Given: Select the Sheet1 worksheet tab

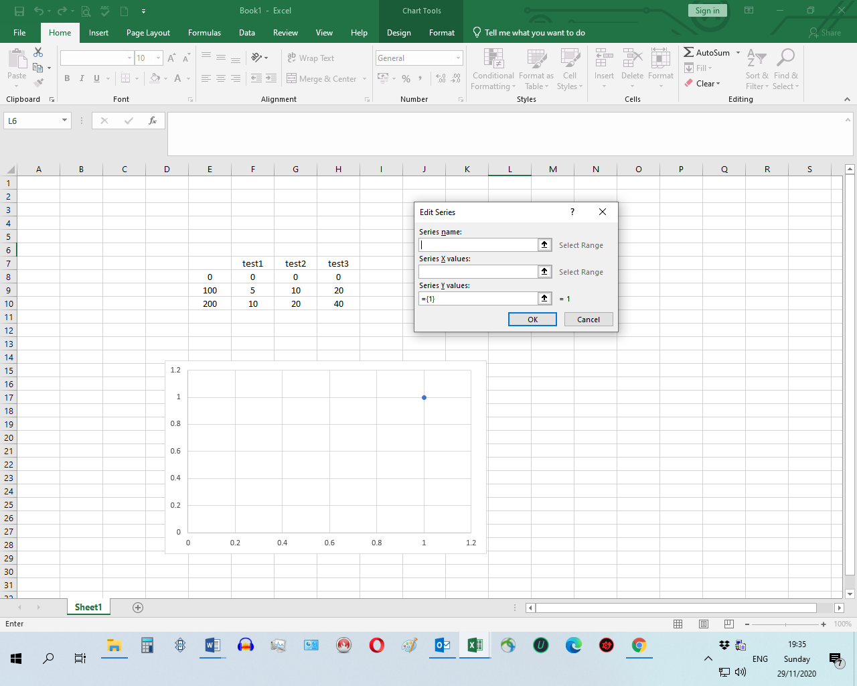Looking at the screenshot, I should (88, 607).
